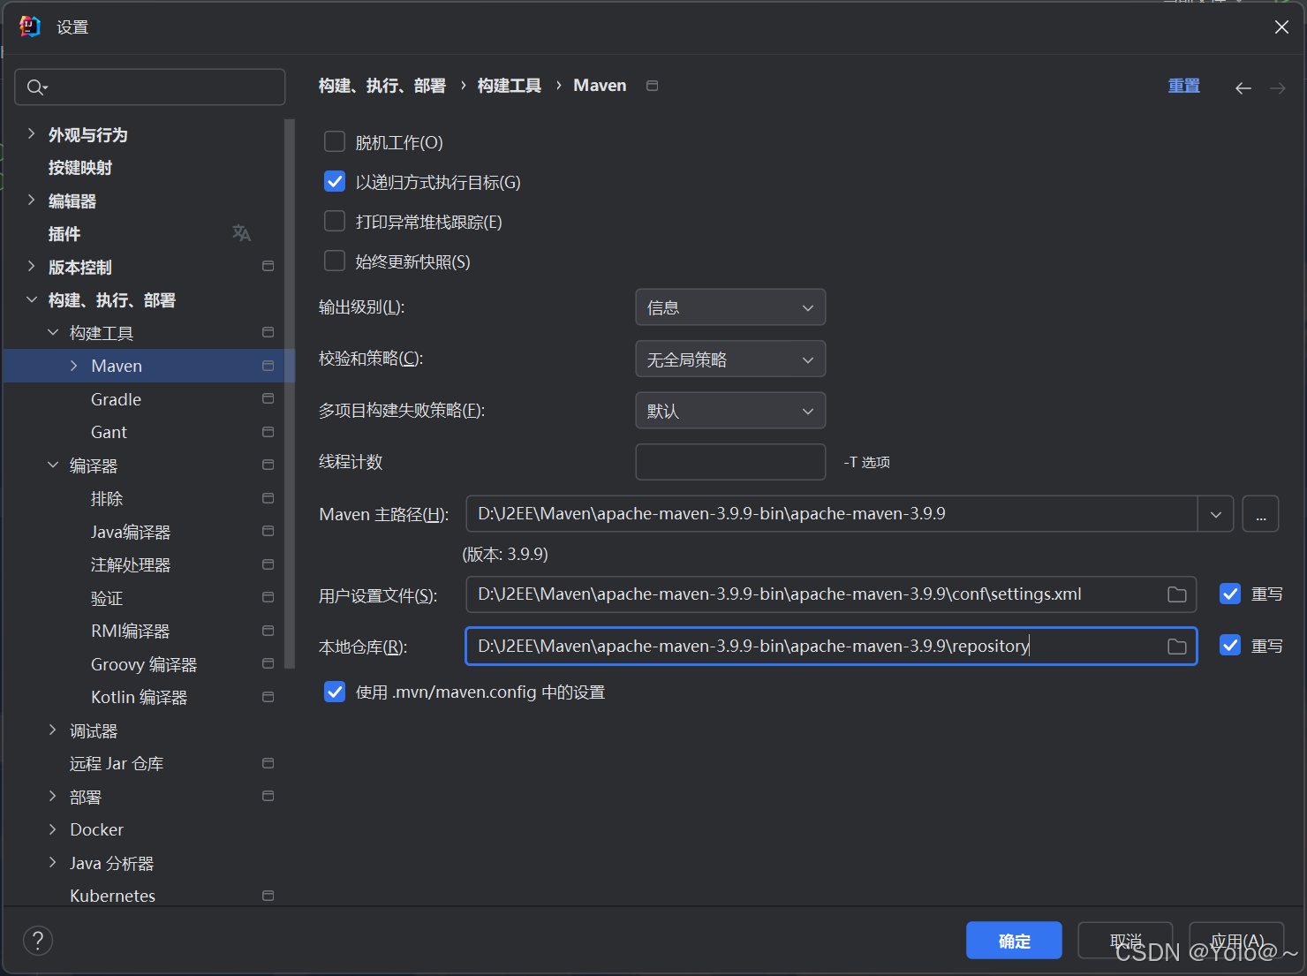Open 校验和策略 dropdown showing 无全局策略
This screenshot has width=1307, height=976.
730,359
